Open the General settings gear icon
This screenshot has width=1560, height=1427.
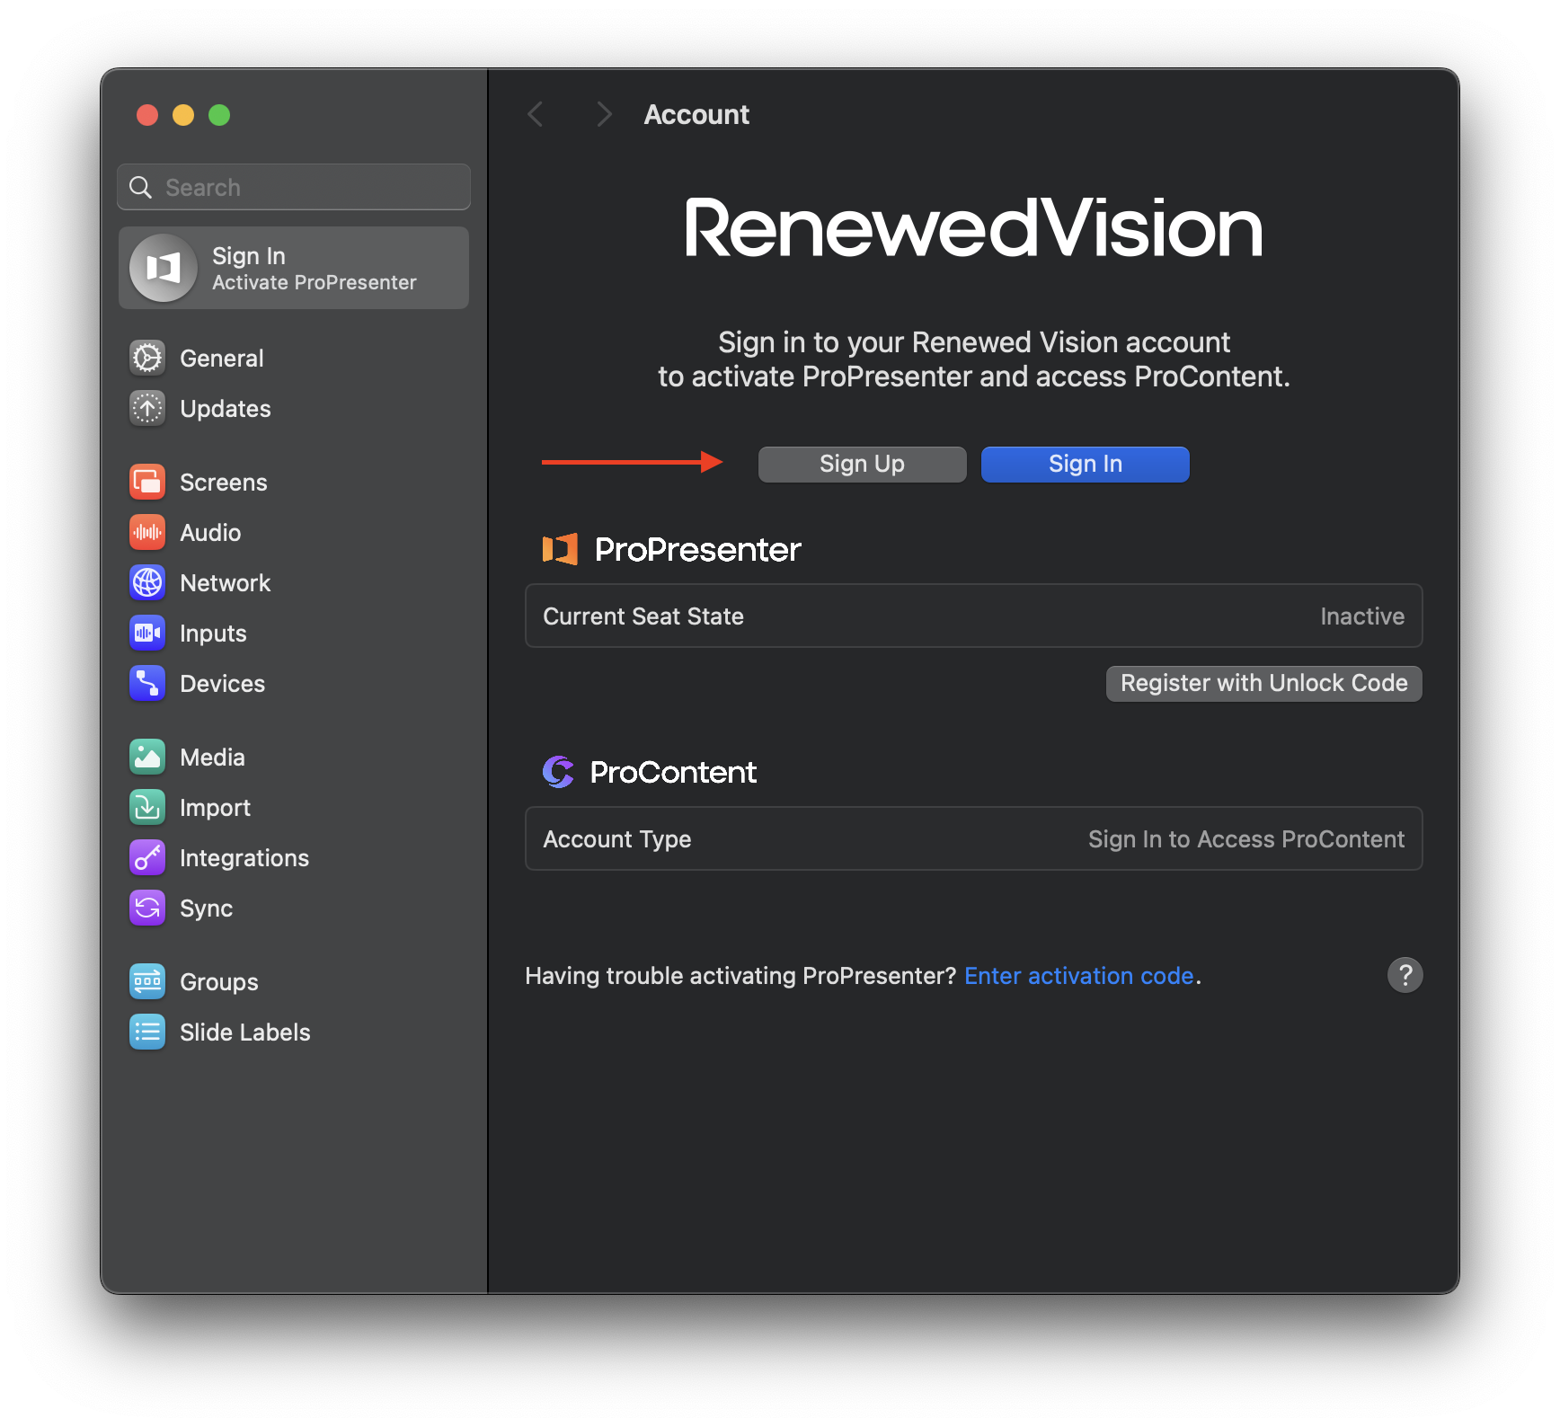(x=147, y=358)
